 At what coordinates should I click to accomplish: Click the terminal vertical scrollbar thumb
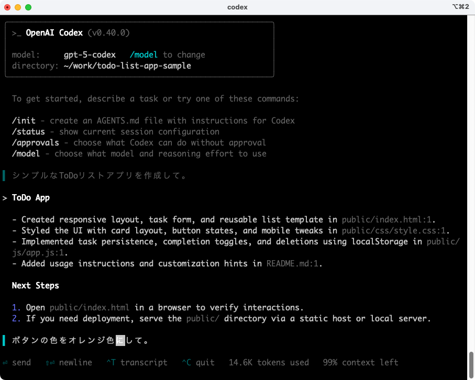coord(471,365)
